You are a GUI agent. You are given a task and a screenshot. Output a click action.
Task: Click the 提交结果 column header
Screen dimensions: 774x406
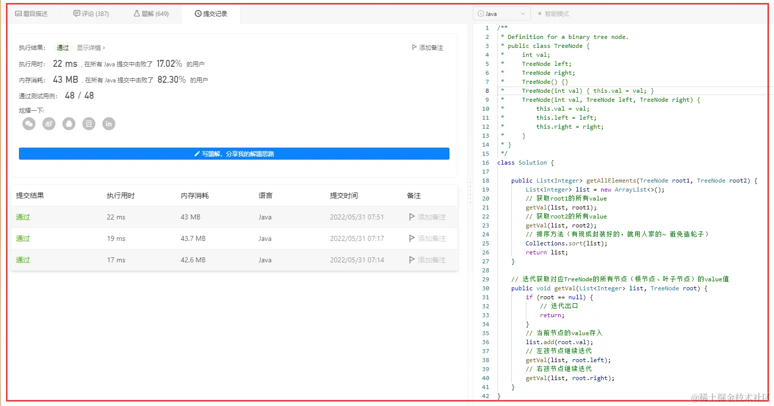(x=30, y=196)
